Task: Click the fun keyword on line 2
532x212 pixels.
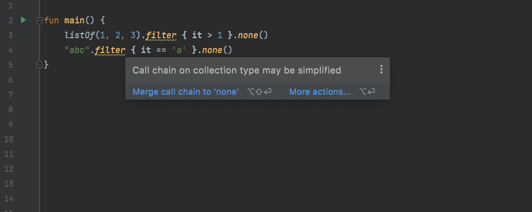Action: point(51,20)
